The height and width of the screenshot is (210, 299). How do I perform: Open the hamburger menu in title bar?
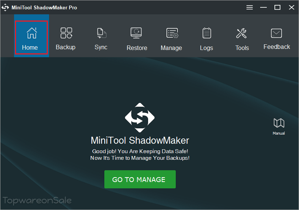coord(249,7)
